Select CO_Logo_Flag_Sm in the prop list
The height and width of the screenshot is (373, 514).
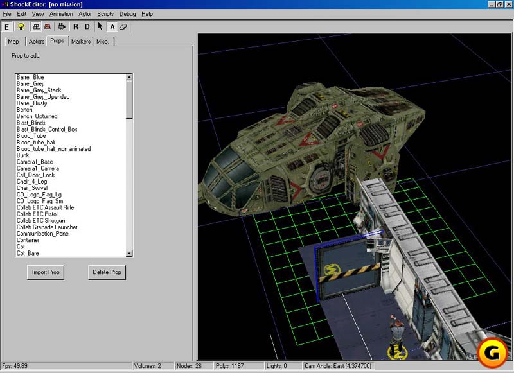click(40, 201)
